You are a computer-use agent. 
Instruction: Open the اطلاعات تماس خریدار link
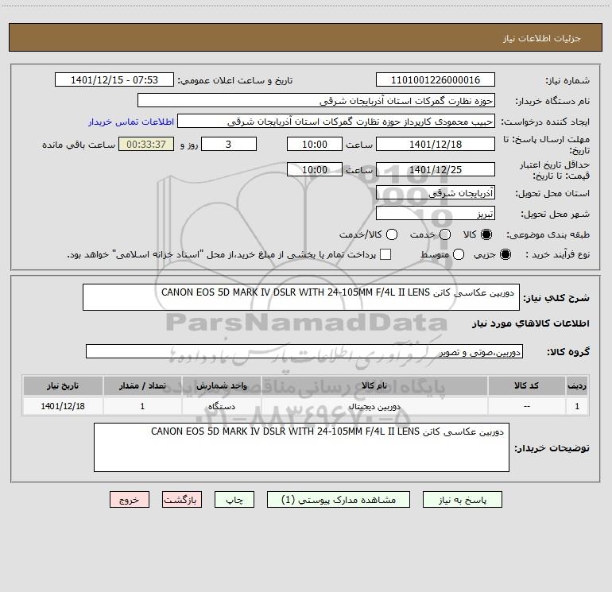(x=131, y=122)
